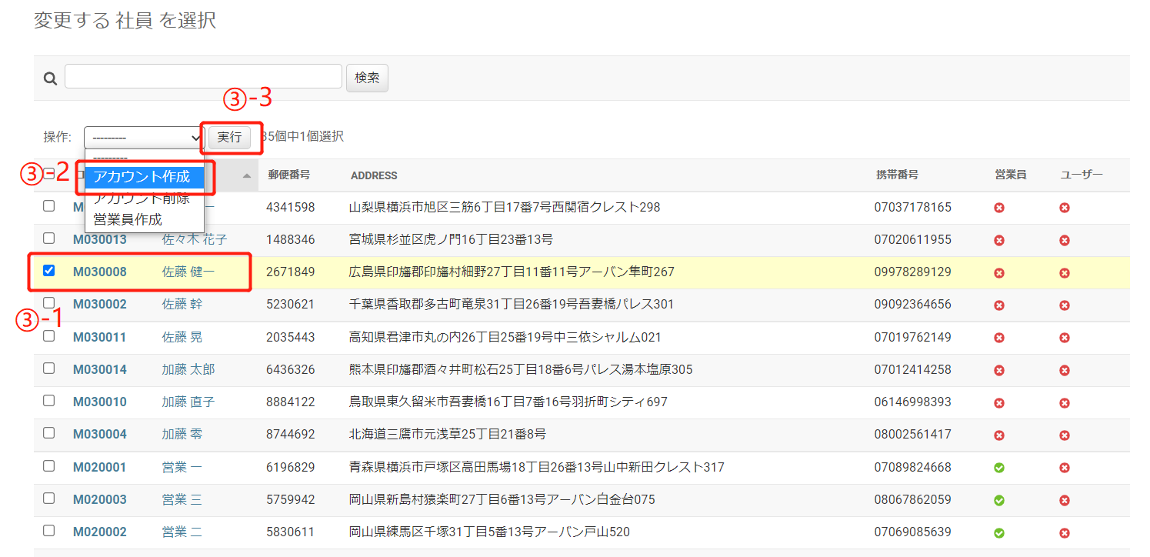Click green sales status icon for 営業 一
Image resolution: width=1150 pixels, height=557 pixels.
pyautogui.click(x=999, y=468)
